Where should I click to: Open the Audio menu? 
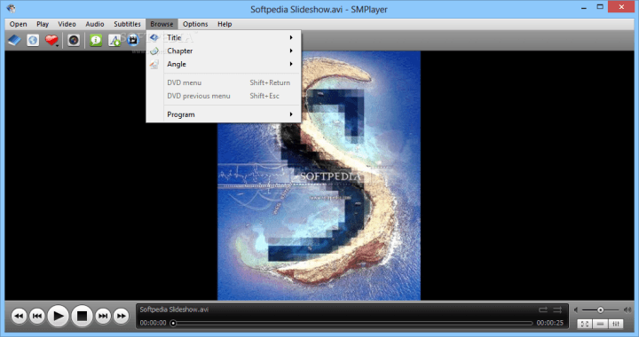coord(95,24)
